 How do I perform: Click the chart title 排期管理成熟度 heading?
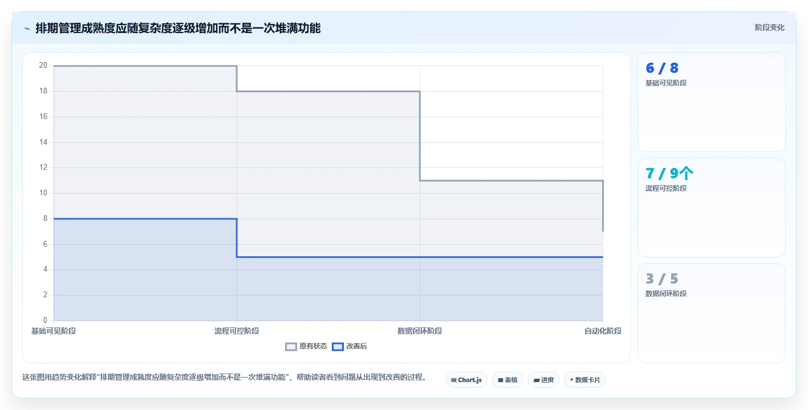point(178,28)
